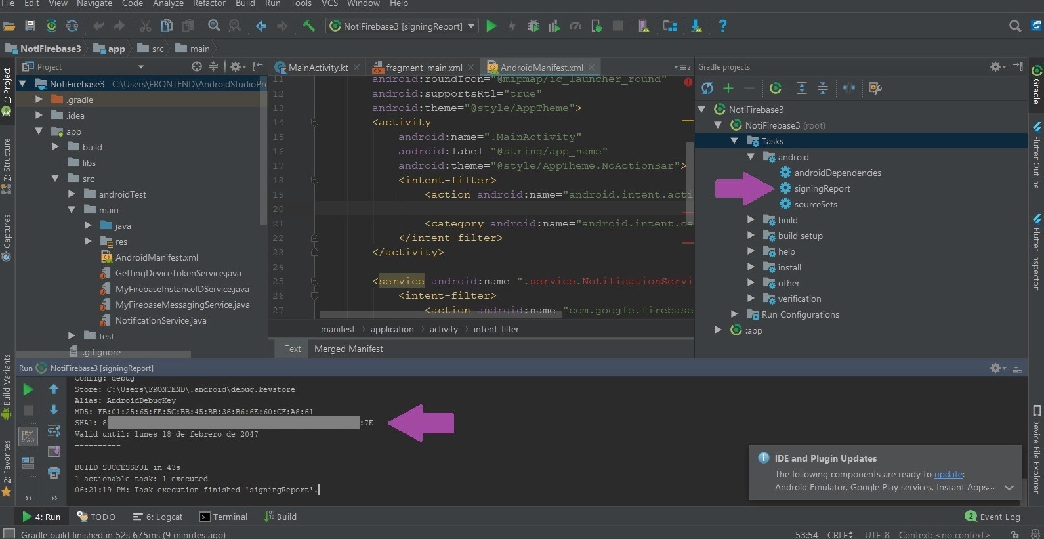Switch to the MainActivity.kt editor tab
The width and height of the screenshot is (1044, 539).
318,67
